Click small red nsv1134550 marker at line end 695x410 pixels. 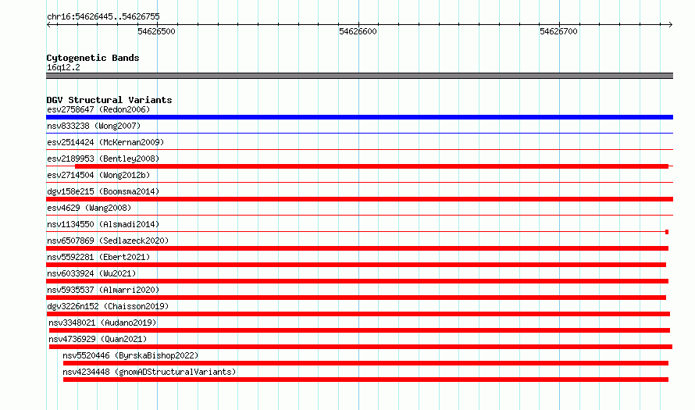[667, 232]
